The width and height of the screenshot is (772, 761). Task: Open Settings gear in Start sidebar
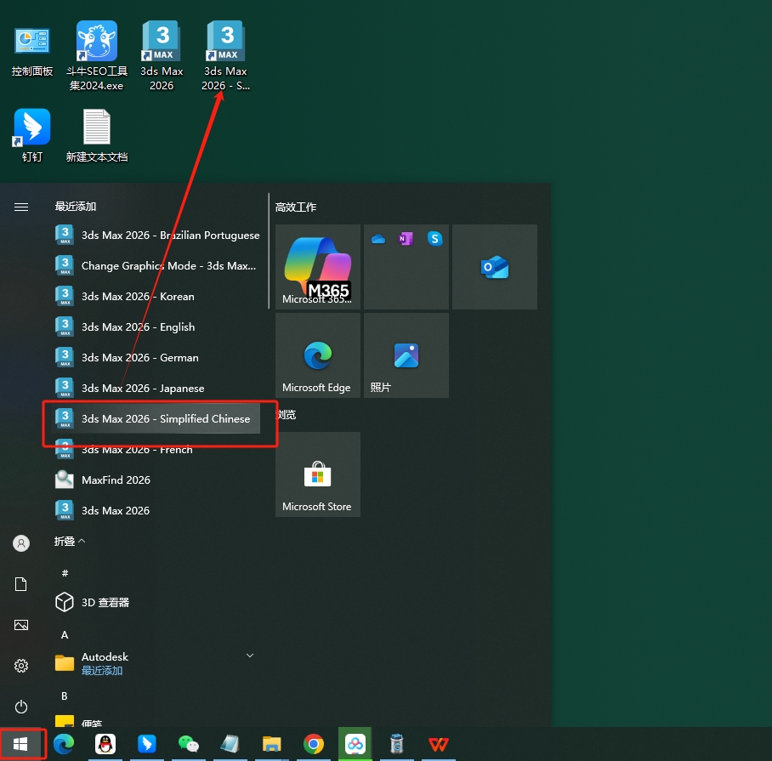(21, 666)
